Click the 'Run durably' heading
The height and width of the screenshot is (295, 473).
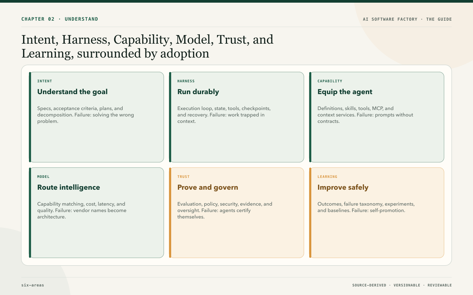pyautogui.click(x=198, y=92)
